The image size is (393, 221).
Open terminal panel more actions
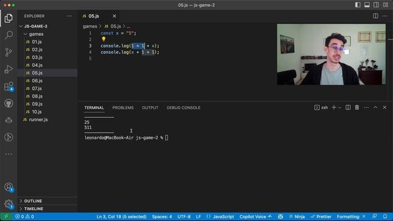tap(366, 107)
